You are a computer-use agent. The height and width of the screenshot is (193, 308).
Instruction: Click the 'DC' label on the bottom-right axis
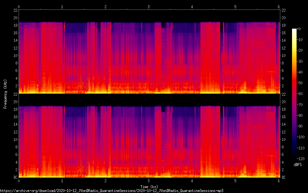tap(284, 177)
